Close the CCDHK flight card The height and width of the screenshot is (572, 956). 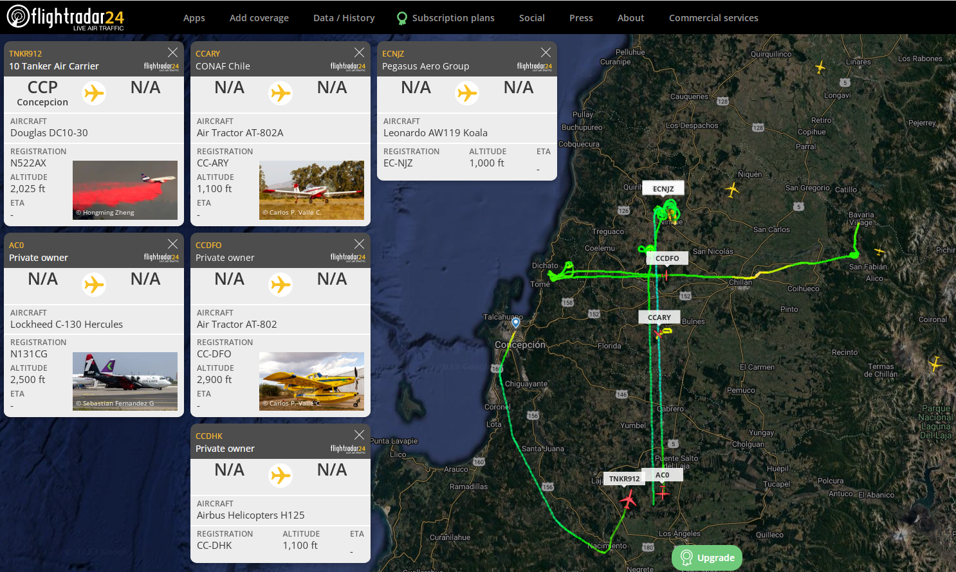click(359, 435)
